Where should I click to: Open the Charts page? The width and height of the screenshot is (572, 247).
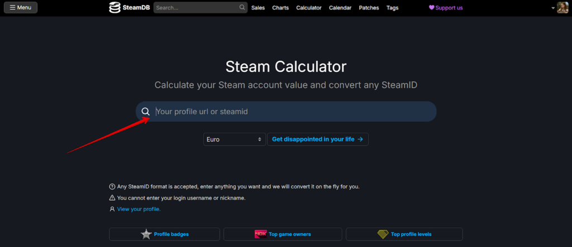point(280,8)
